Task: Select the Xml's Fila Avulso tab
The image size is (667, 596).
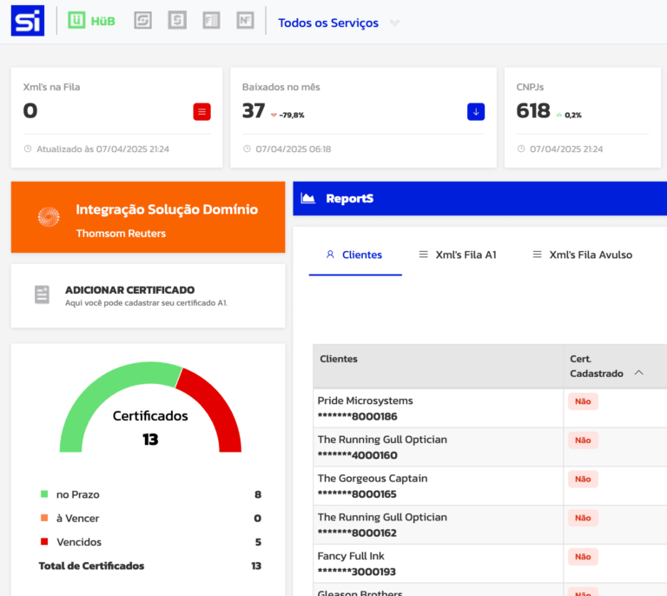Action: (x=582, y=255)
